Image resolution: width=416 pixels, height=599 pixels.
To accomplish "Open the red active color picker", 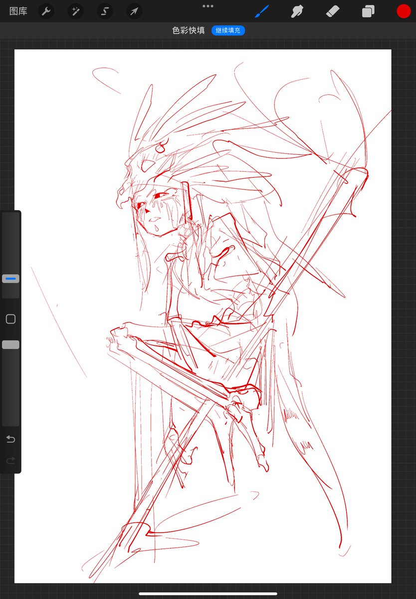I will click(x=404, y=11).
